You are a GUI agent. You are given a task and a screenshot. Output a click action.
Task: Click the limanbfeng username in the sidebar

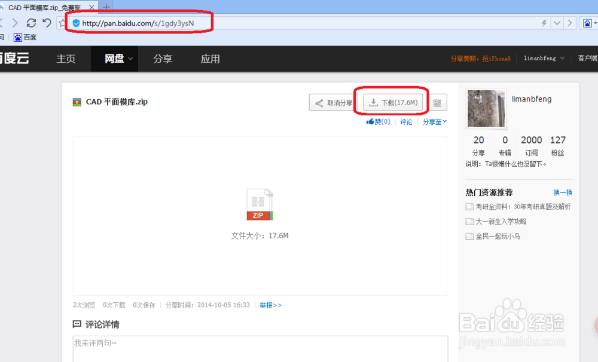pos(532,99)
